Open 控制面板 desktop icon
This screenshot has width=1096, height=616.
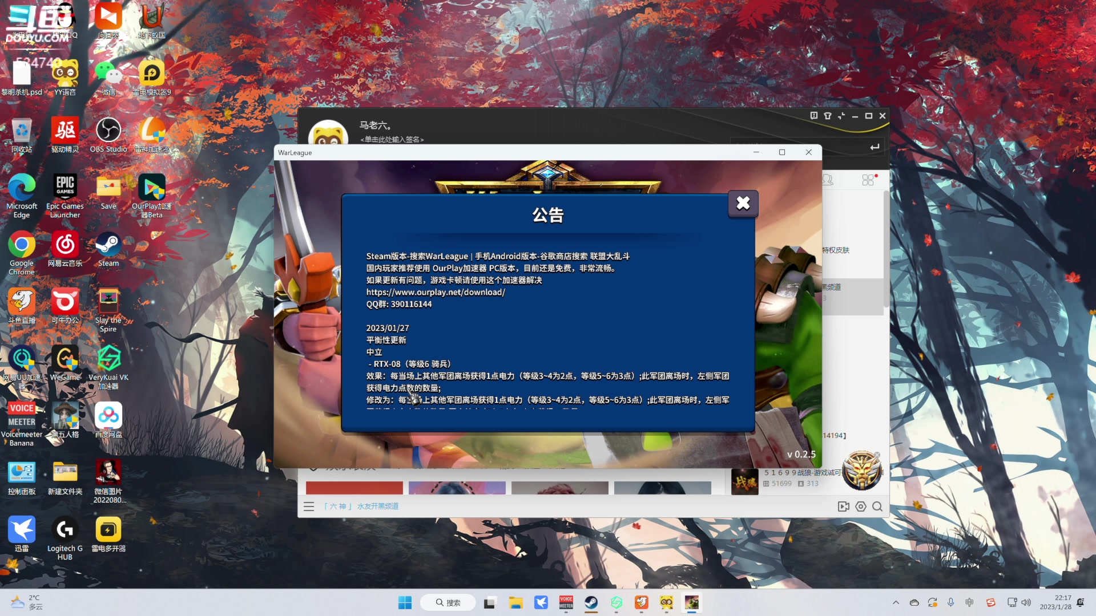(22, 477)
